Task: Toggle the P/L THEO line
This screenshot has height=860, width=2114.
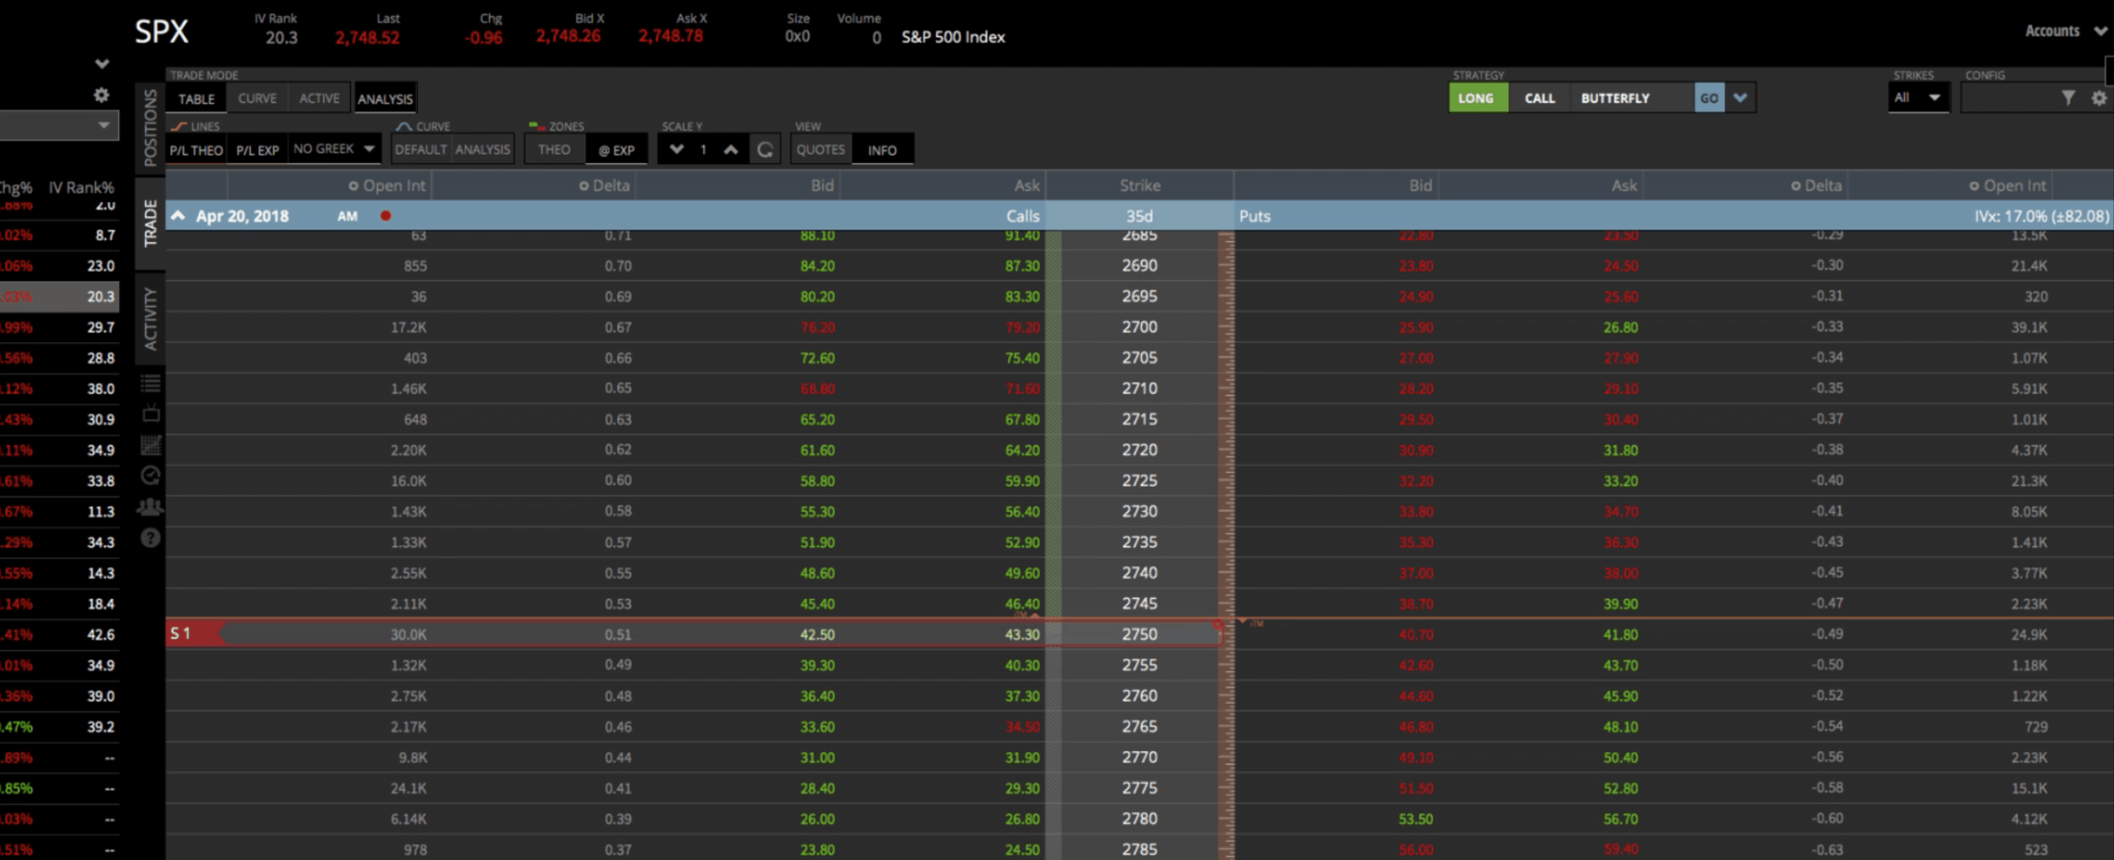Action: tap(196, 150)
